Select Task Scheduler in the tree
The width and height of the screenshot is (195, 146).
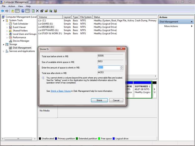20,24
